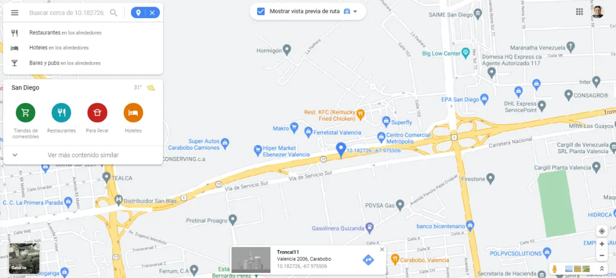The image size is (616, 278).
Task: Uncheck Mostrar vista previa de ruta
Action: point(261,11)
